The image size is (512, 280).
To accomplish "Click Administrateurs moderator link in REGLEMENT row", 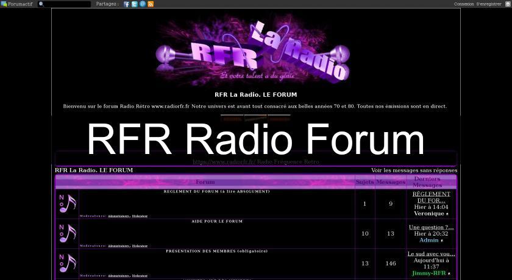I will pos(118,216).
